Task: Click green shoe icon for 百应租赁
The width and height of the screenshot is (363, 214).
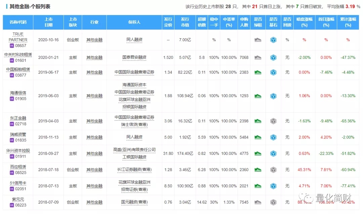Action: click(258, 170)
